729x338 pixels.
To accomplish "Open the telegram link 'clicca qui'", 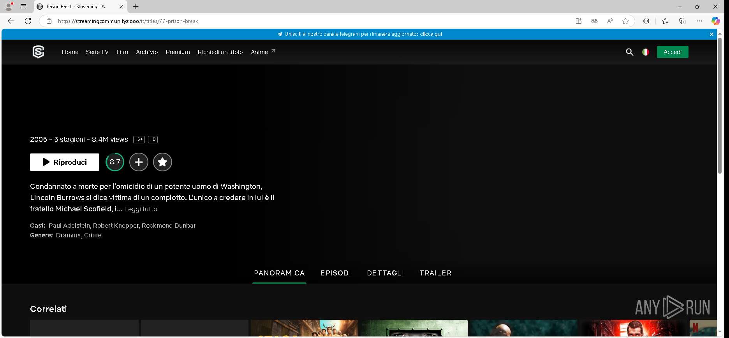I will click(431, 34).
